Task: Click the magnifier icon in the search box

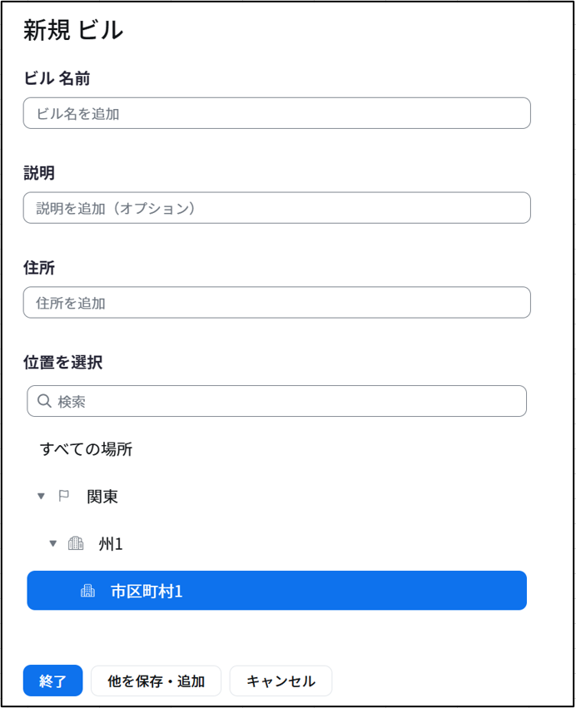Action: (x=44, y=401)
